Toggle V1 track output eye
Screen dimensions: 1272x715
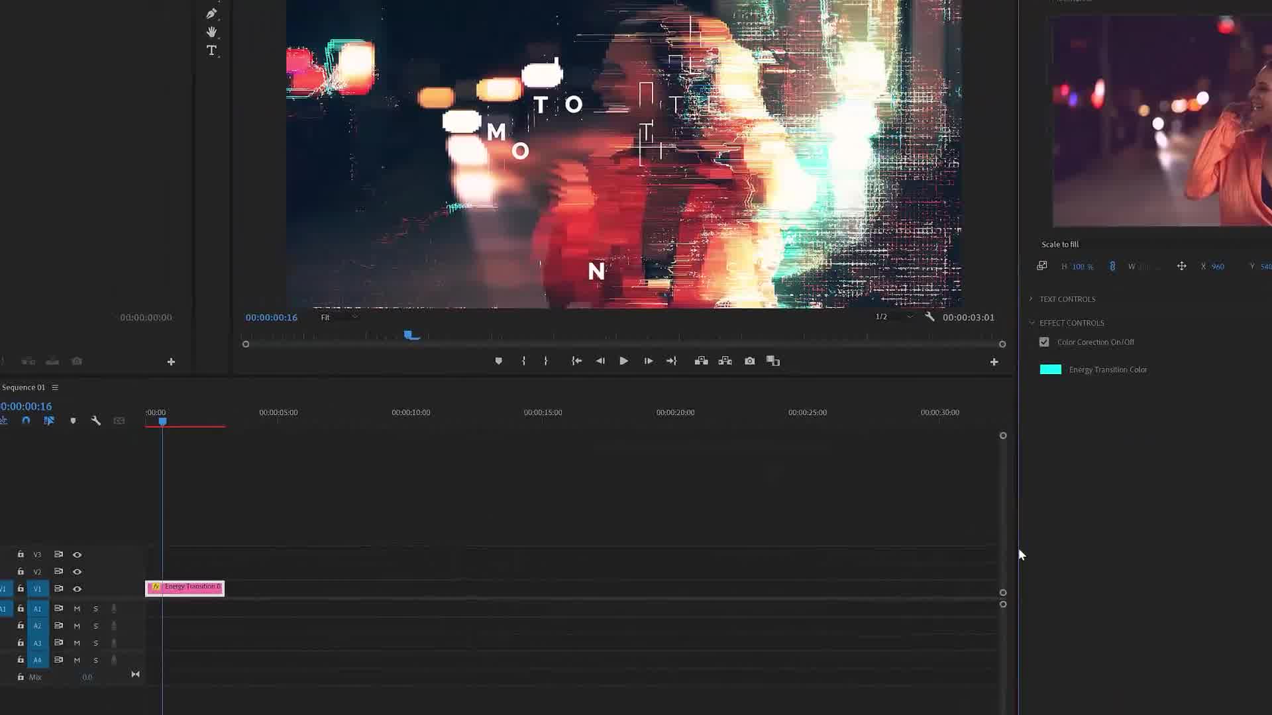pos(77,589)
